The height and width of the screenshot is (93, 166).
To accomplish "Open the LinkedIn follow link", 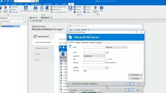I will point(87,7).
